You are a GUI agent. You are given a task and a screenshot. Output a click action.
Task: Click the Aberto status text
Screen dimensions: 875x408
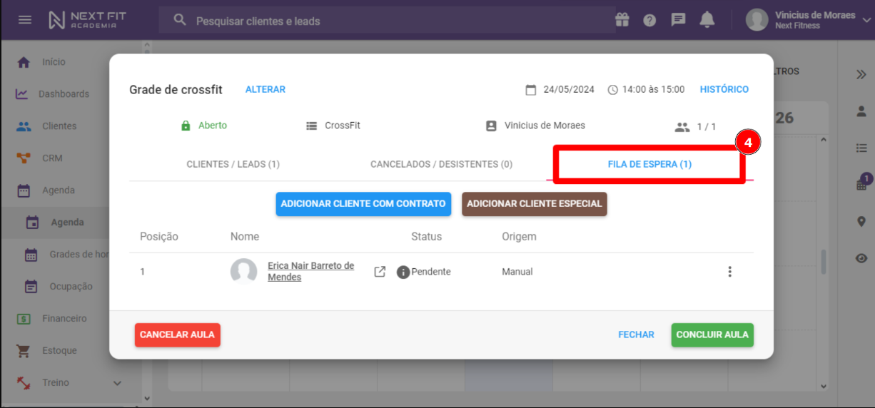[213, 126]
